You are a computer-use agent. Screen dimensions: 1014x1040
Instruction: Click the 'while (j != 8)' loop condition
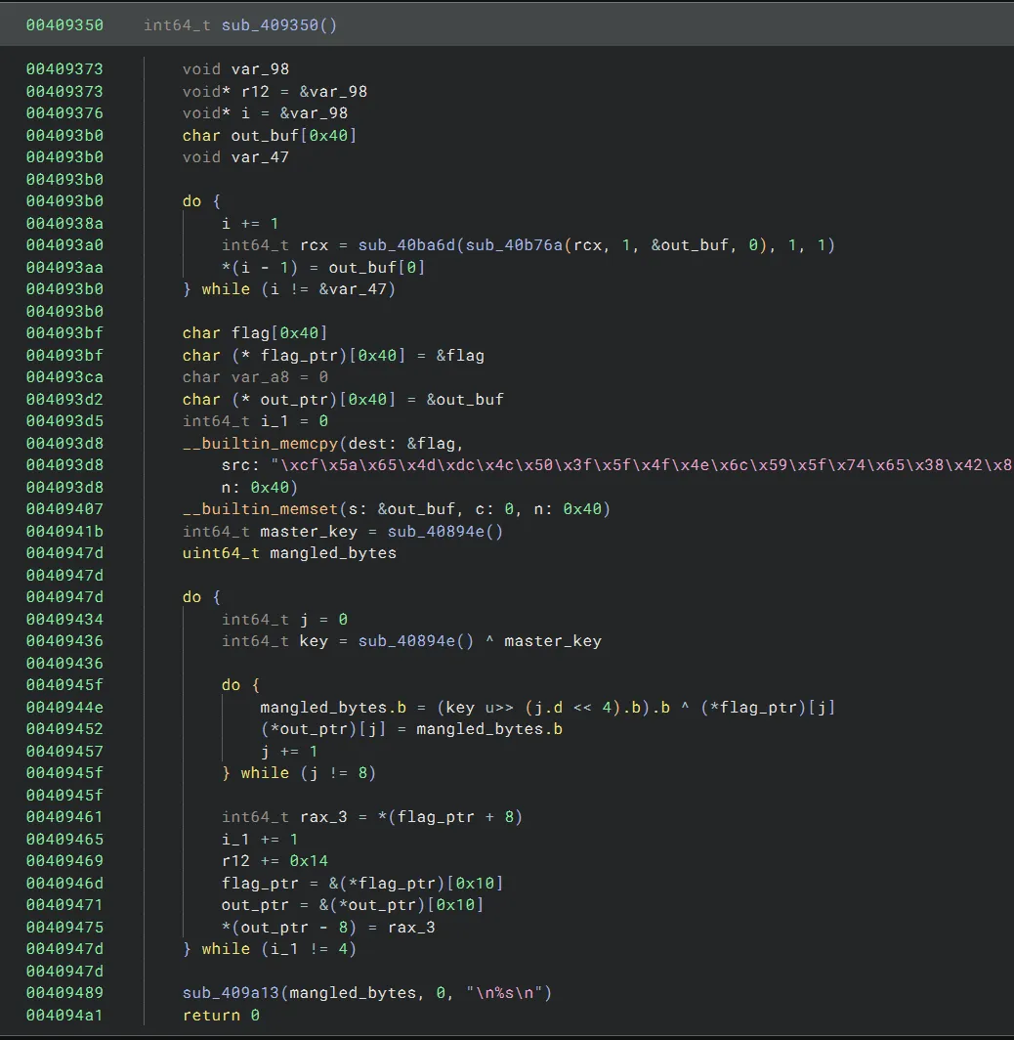(309, 773)
